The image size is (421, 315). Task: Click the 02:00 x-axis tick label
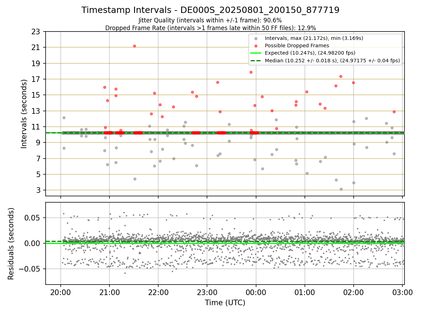click(353, 292)
